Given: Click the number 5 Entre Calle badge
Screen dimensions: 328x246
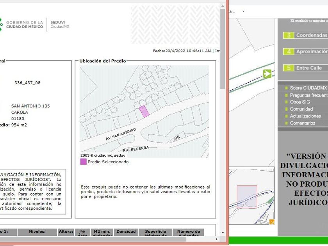Looking at the screenshot, I should coord(289,68).
